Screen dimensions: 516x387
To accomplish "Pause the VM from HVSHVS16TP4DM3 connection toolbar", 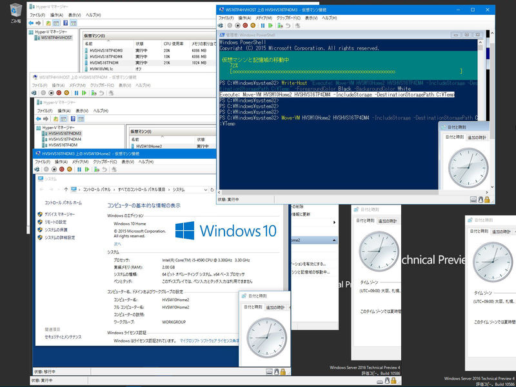I will (263, 25).
